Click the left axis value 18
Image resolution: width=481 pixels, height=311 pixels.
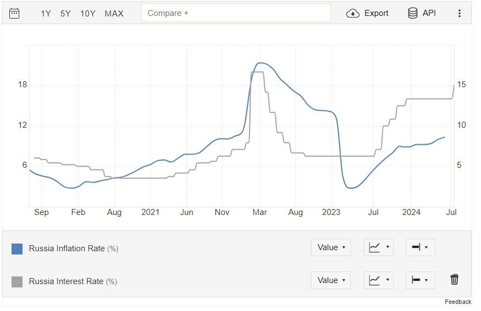point(23,85)
